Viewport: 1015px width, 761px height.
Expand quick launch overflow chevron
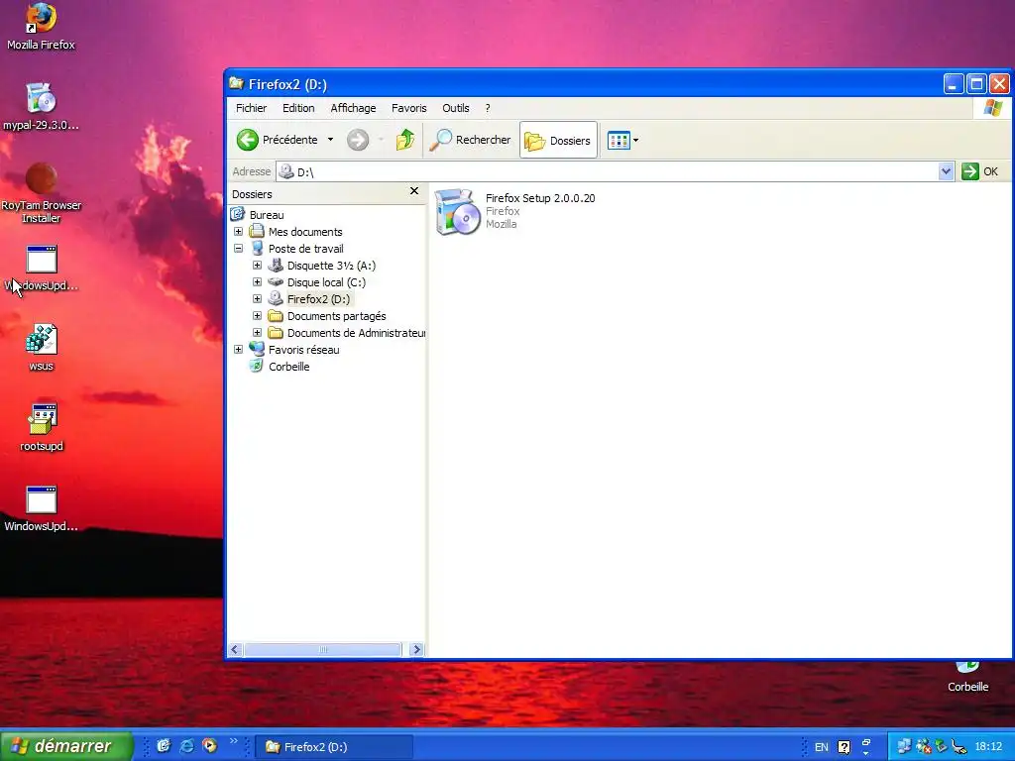pos(234,741)
